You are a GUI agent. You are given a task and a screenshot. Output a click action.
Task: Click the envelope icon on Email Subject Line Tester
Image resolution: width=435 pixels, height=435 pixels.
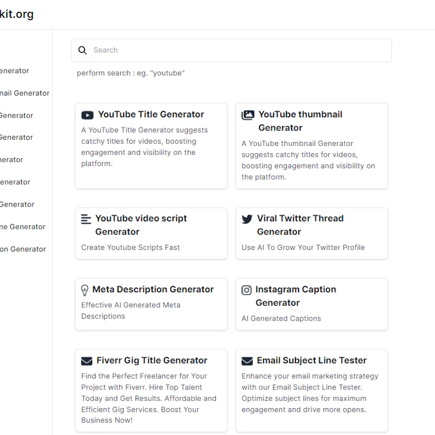(x=247, y=361)
